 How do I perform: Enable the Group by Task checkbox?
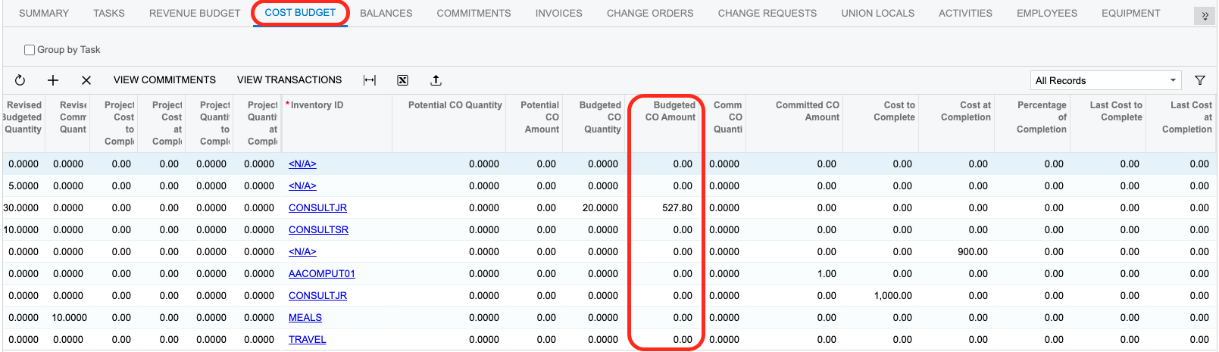(30, 50)
